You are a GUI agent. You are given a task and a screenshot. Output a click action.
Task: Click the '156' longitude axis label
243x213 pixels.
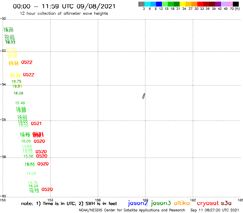pyautogui.click(x=98, y=200)
